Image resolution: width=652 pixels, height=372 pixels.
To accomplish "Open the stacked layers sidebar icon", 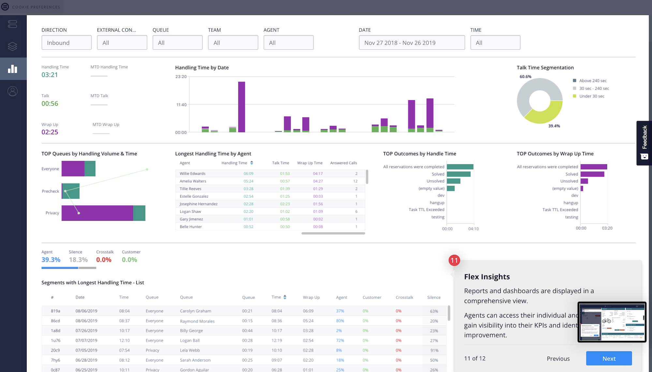I will [12, 47].
